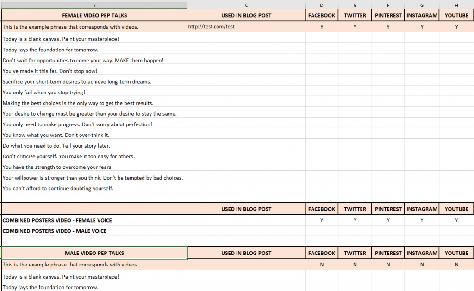Viewport: 474px width, 291px height.
Task: Open the http://test.com/test link
Action: pos(212,27)
